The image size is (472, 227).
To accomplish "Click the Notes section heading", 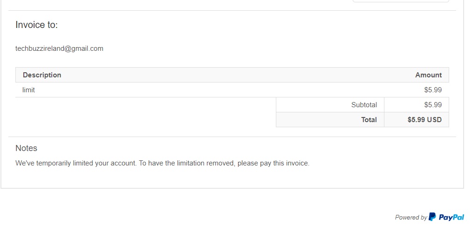I will tap(26, 148).
